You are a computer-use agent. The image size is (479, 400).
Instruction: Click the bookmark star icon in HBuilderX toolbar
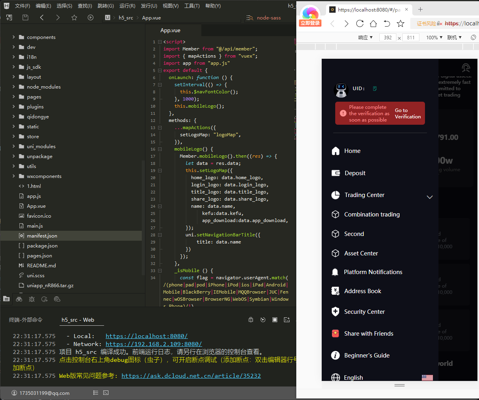[x=74, y=17]
